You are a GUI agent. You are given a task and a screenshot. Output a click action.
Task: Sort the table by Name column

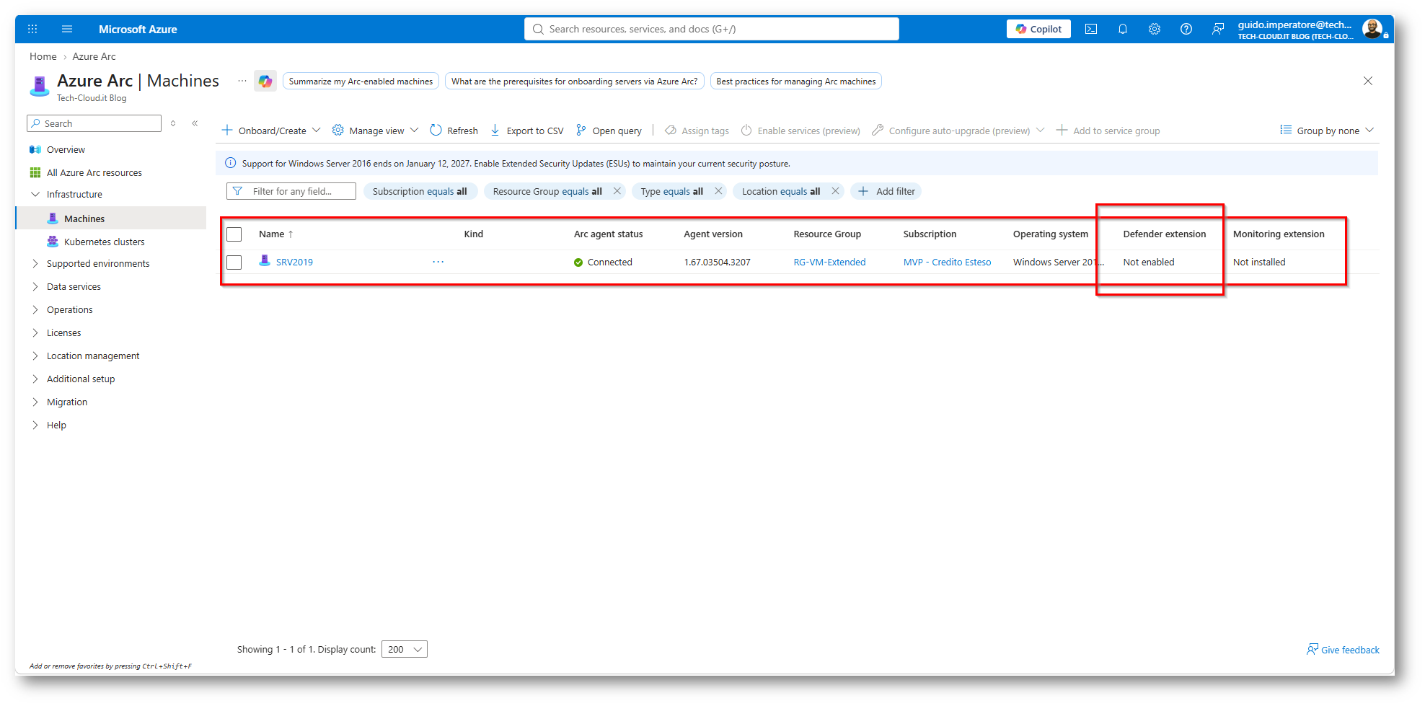point(275,234)
